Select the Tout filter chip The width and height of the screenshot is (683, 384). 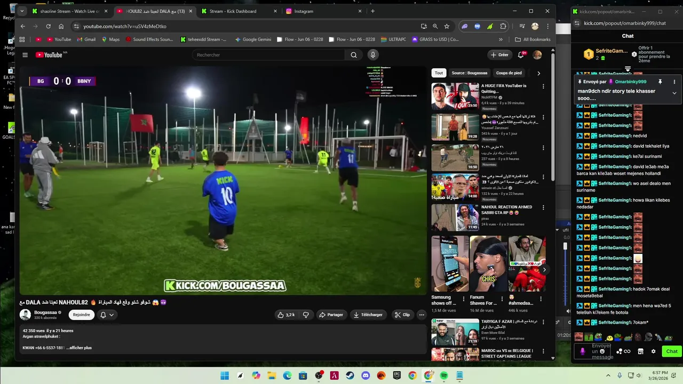tap(439, 73)
